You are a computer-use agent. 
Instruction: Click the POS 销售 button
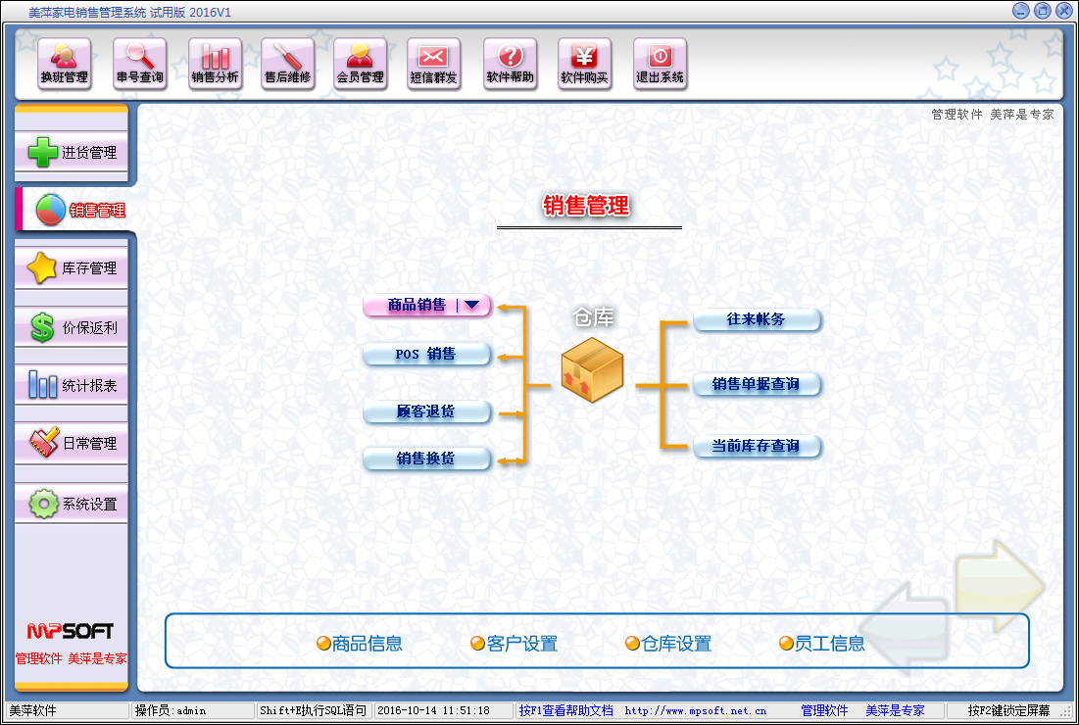click(426, 354)
